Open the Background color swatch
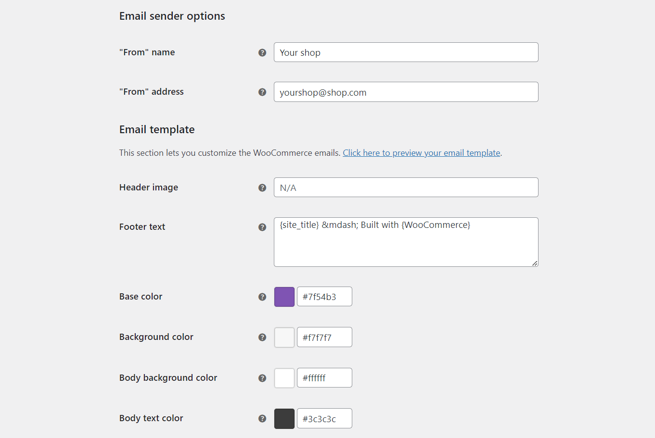This screenshot has height=438, width=655. pos(284,337)
